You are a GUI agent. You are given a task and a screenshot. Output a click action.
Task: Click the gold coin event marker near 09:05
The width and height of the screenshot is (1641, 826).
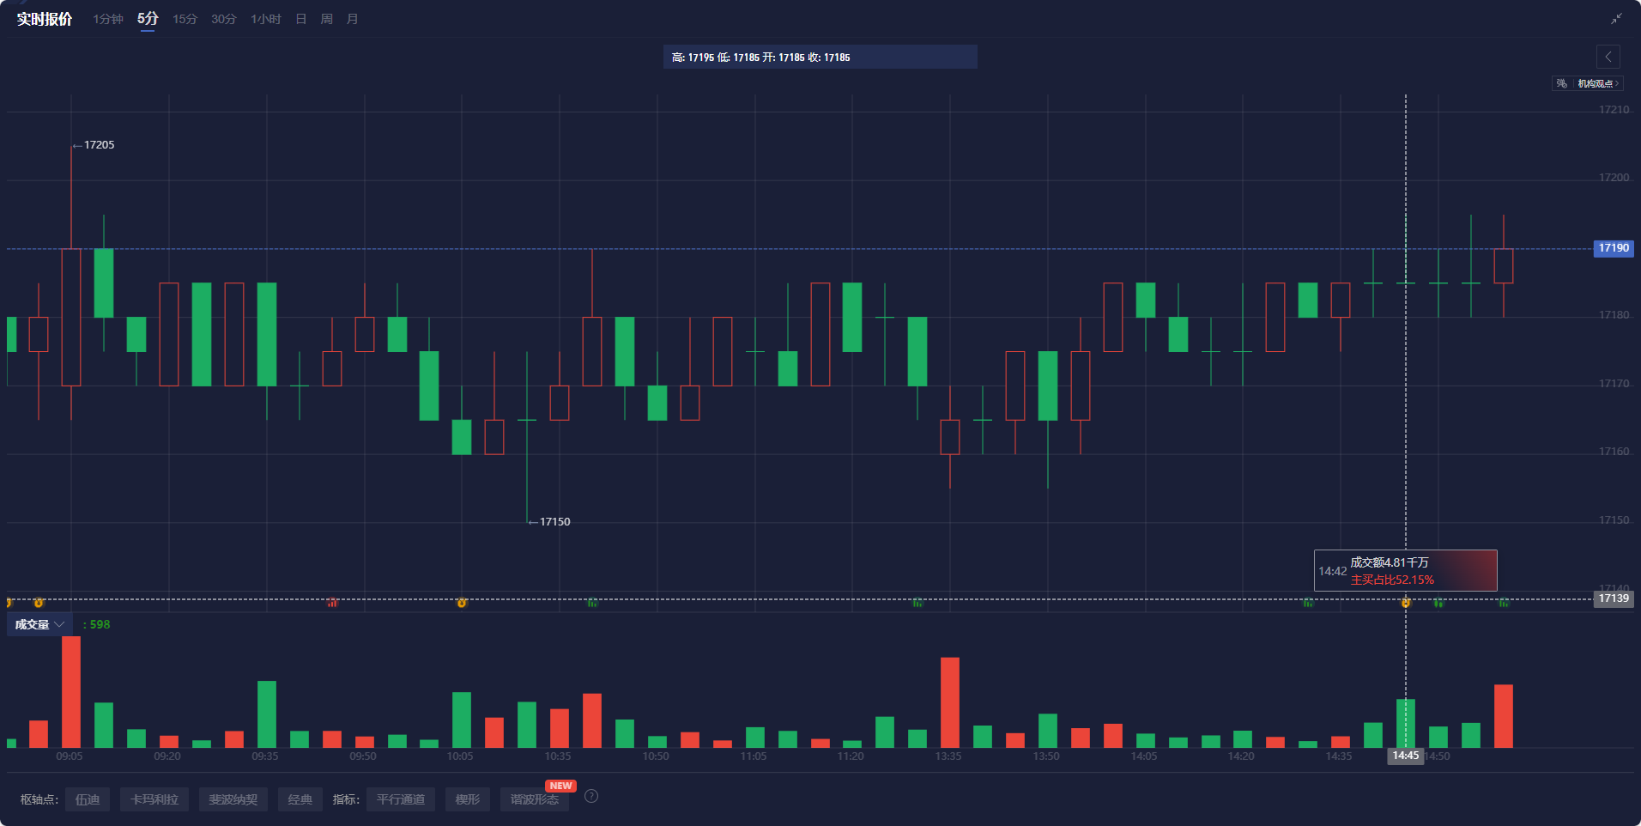pos(38,603)
